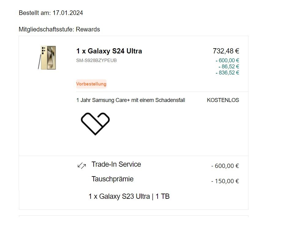Viewport: 306px width, 229px height.
Task: Click the SM-S928BZYPEUB model code
Action: tap(96, 60)
